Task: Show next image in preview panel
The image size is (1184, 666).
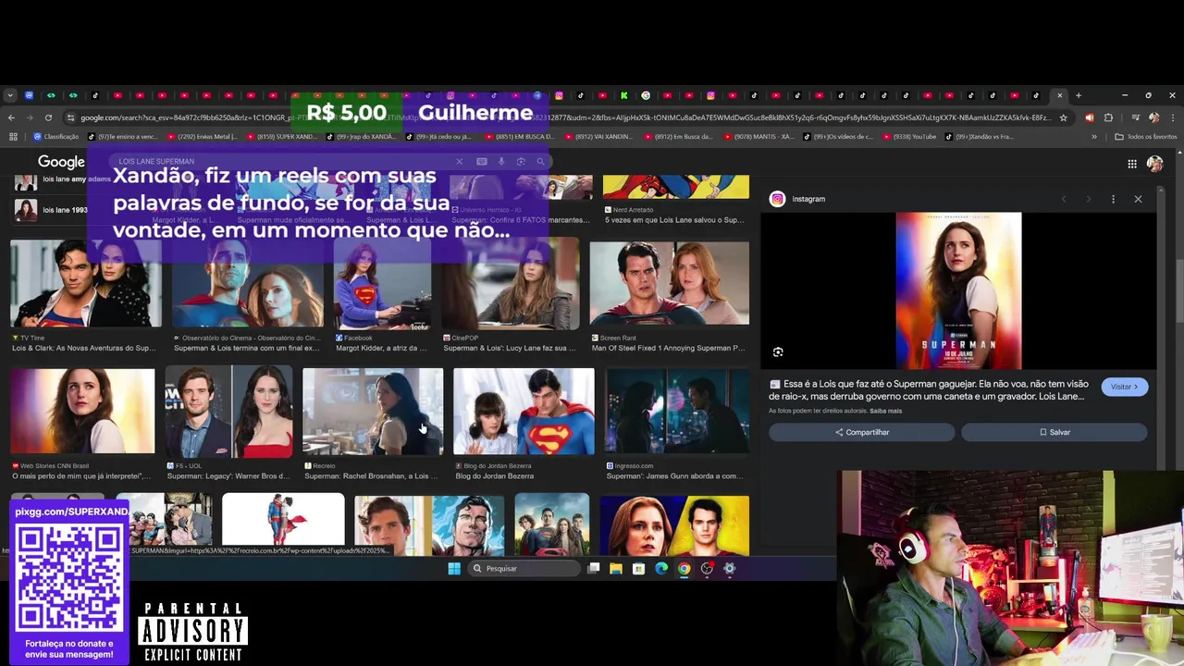Action: [x=1088, y=199]
